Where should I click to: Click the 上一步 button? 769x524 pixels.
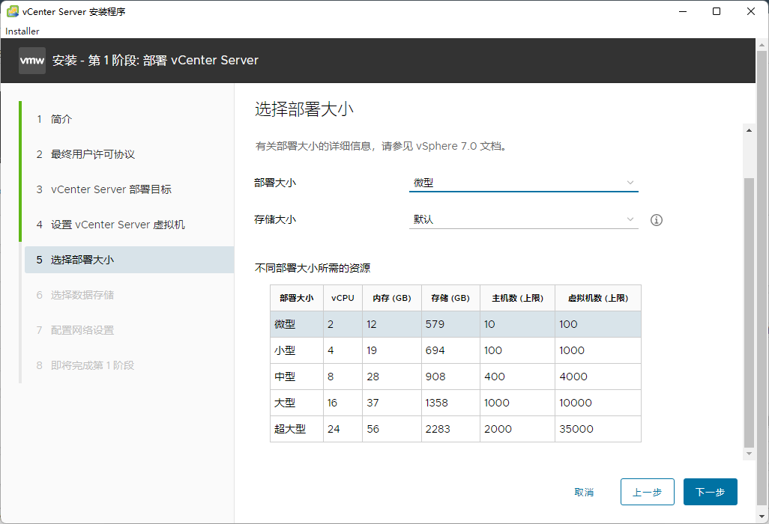[648, 492]
